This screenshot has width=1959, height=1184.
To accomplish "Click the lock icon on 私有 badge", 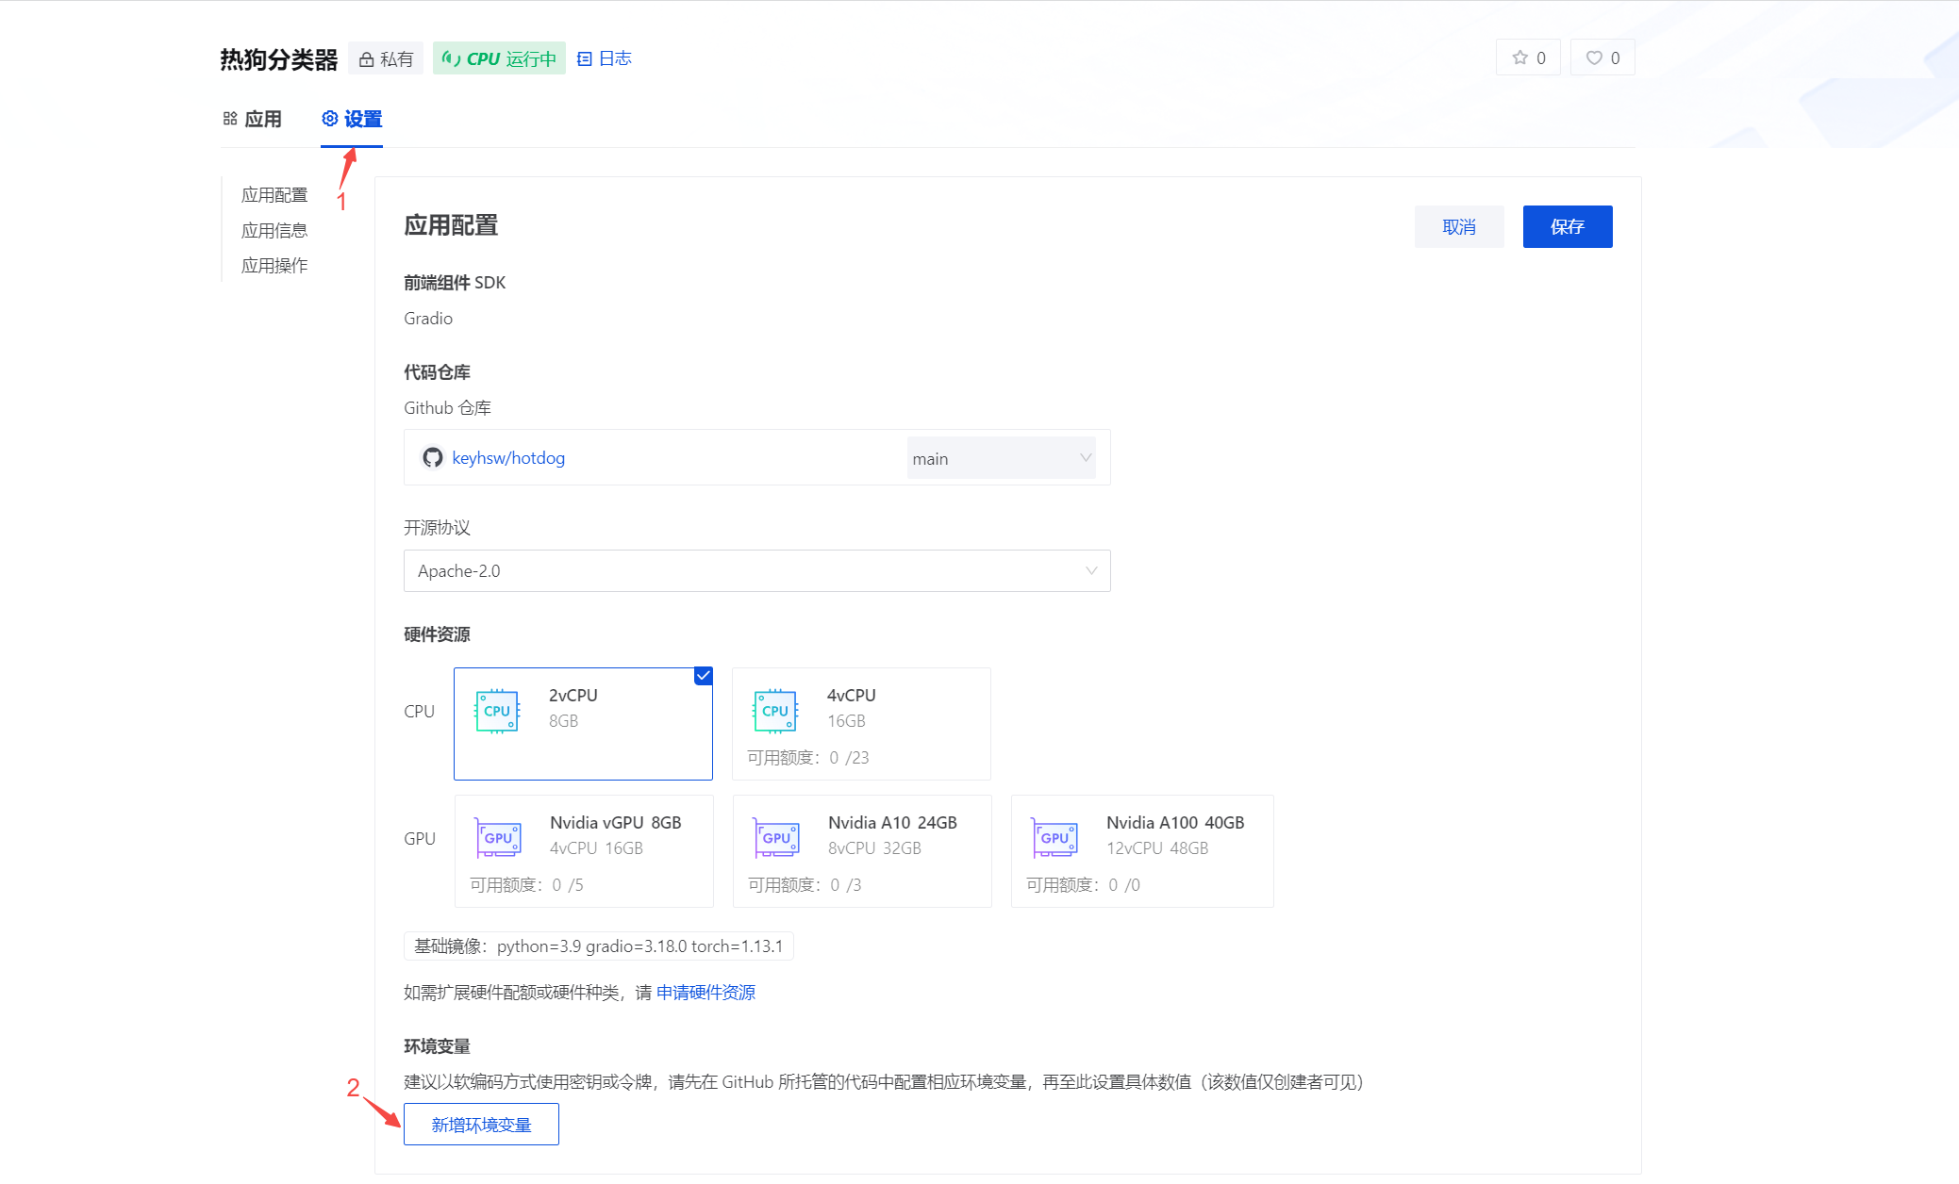I will pyautogui.click(x=366, y=58).
